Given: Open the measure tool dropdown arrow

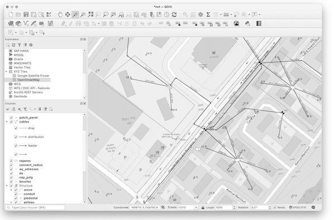Looking at the screenshot, I should pyautogui.click(x=231, y=14).
